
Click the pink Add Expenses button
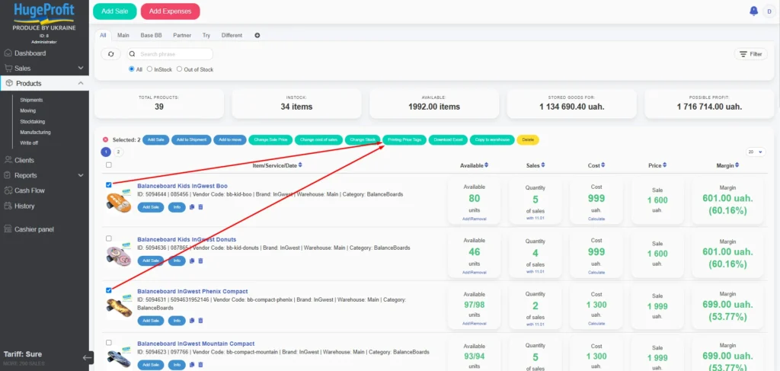[x=170, y=11]
